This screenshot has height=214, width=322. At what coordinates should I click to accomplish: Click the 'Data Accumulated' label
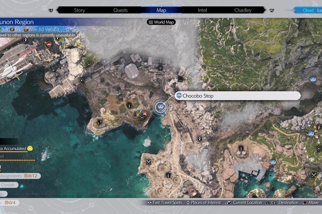pos(13,149)
